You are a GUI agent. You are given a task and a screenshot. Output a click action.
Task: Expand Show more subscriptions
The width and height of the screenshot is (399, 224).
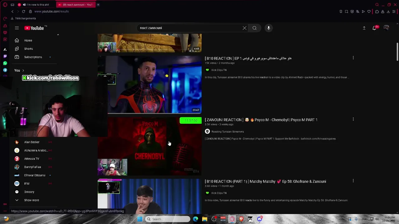[x=31, y=200]
